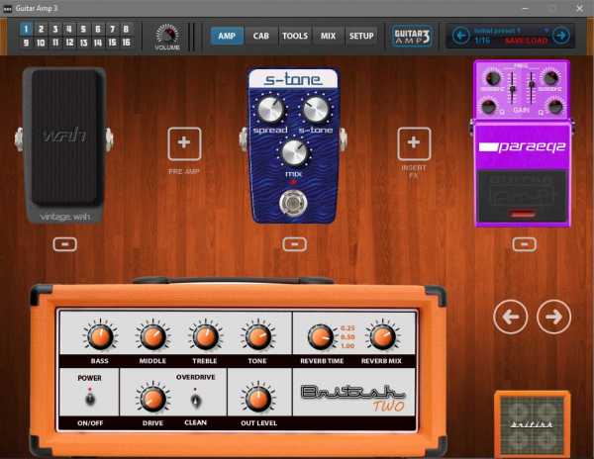This screenshot has width=594, height=459.
Task: Select preset slot 12
Action: (69, 43)
